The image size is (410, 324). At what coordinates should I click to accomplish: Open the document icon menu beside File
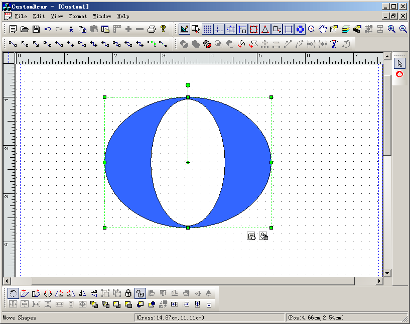8,16
